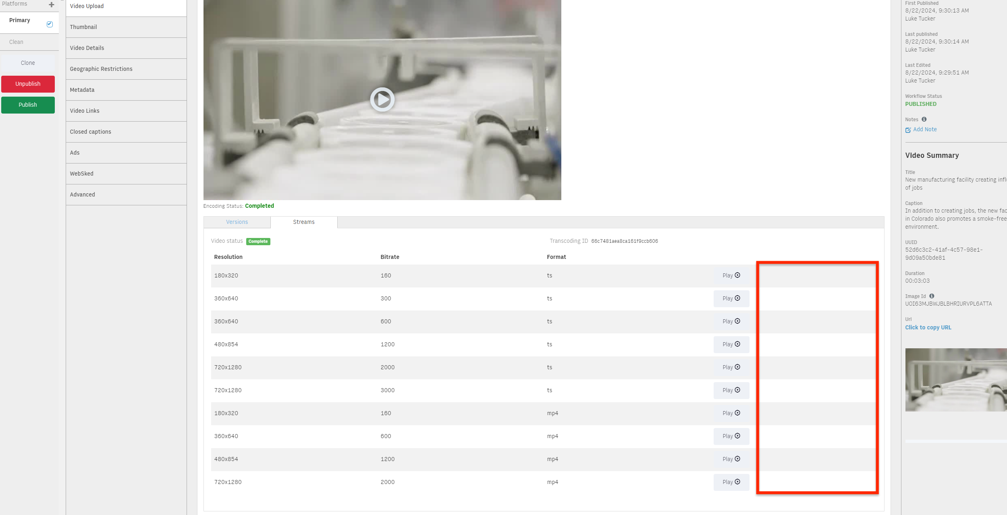Open Closed captions section
The height and width of the screenshot is (515, 1007).
126,132
